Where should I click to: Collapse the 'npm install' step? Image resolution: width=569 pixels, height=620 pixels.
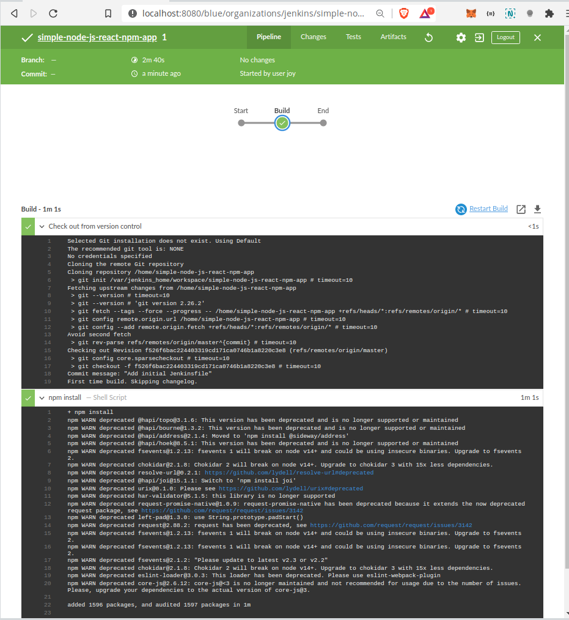42,397
